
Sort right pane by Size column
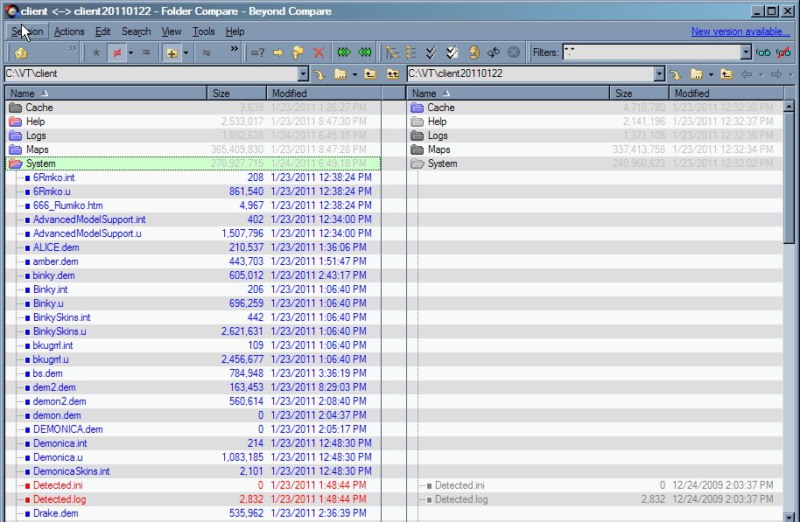pyautogui.click(x=639, y=94)
